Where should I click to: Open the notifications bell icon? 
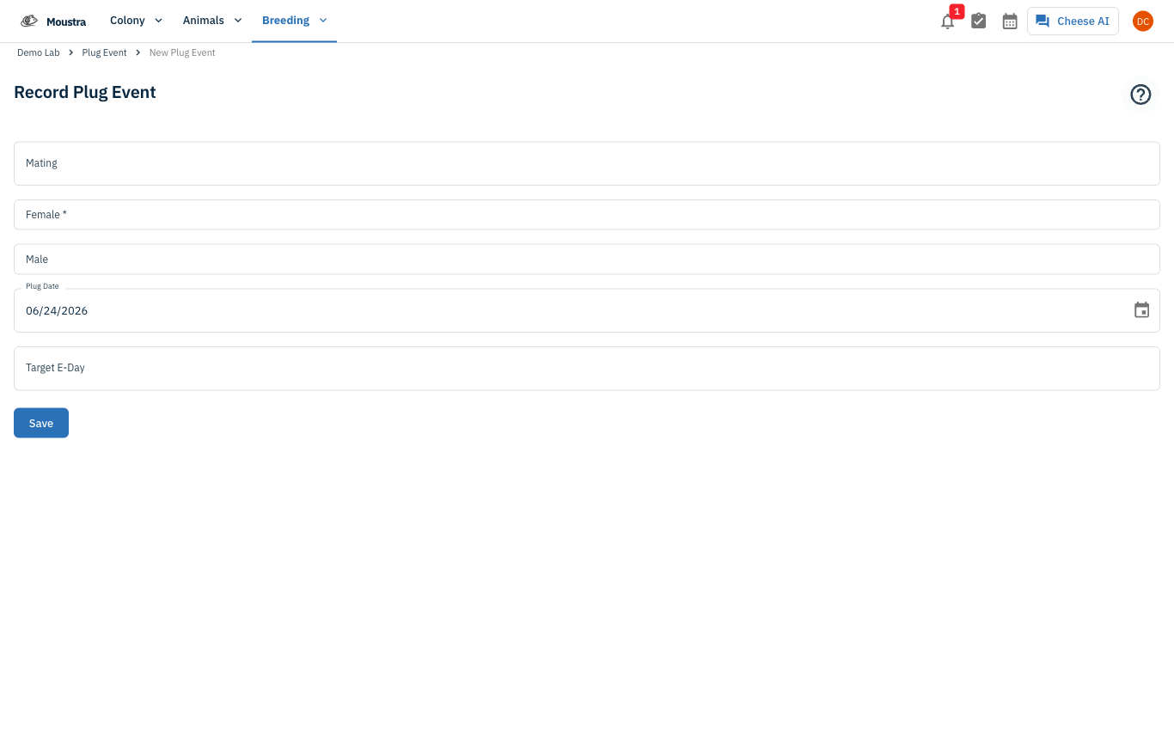point(947,21)
